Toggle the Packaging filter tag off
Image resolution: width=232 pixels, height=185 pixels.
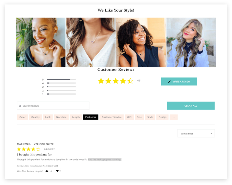coord(91,117)
